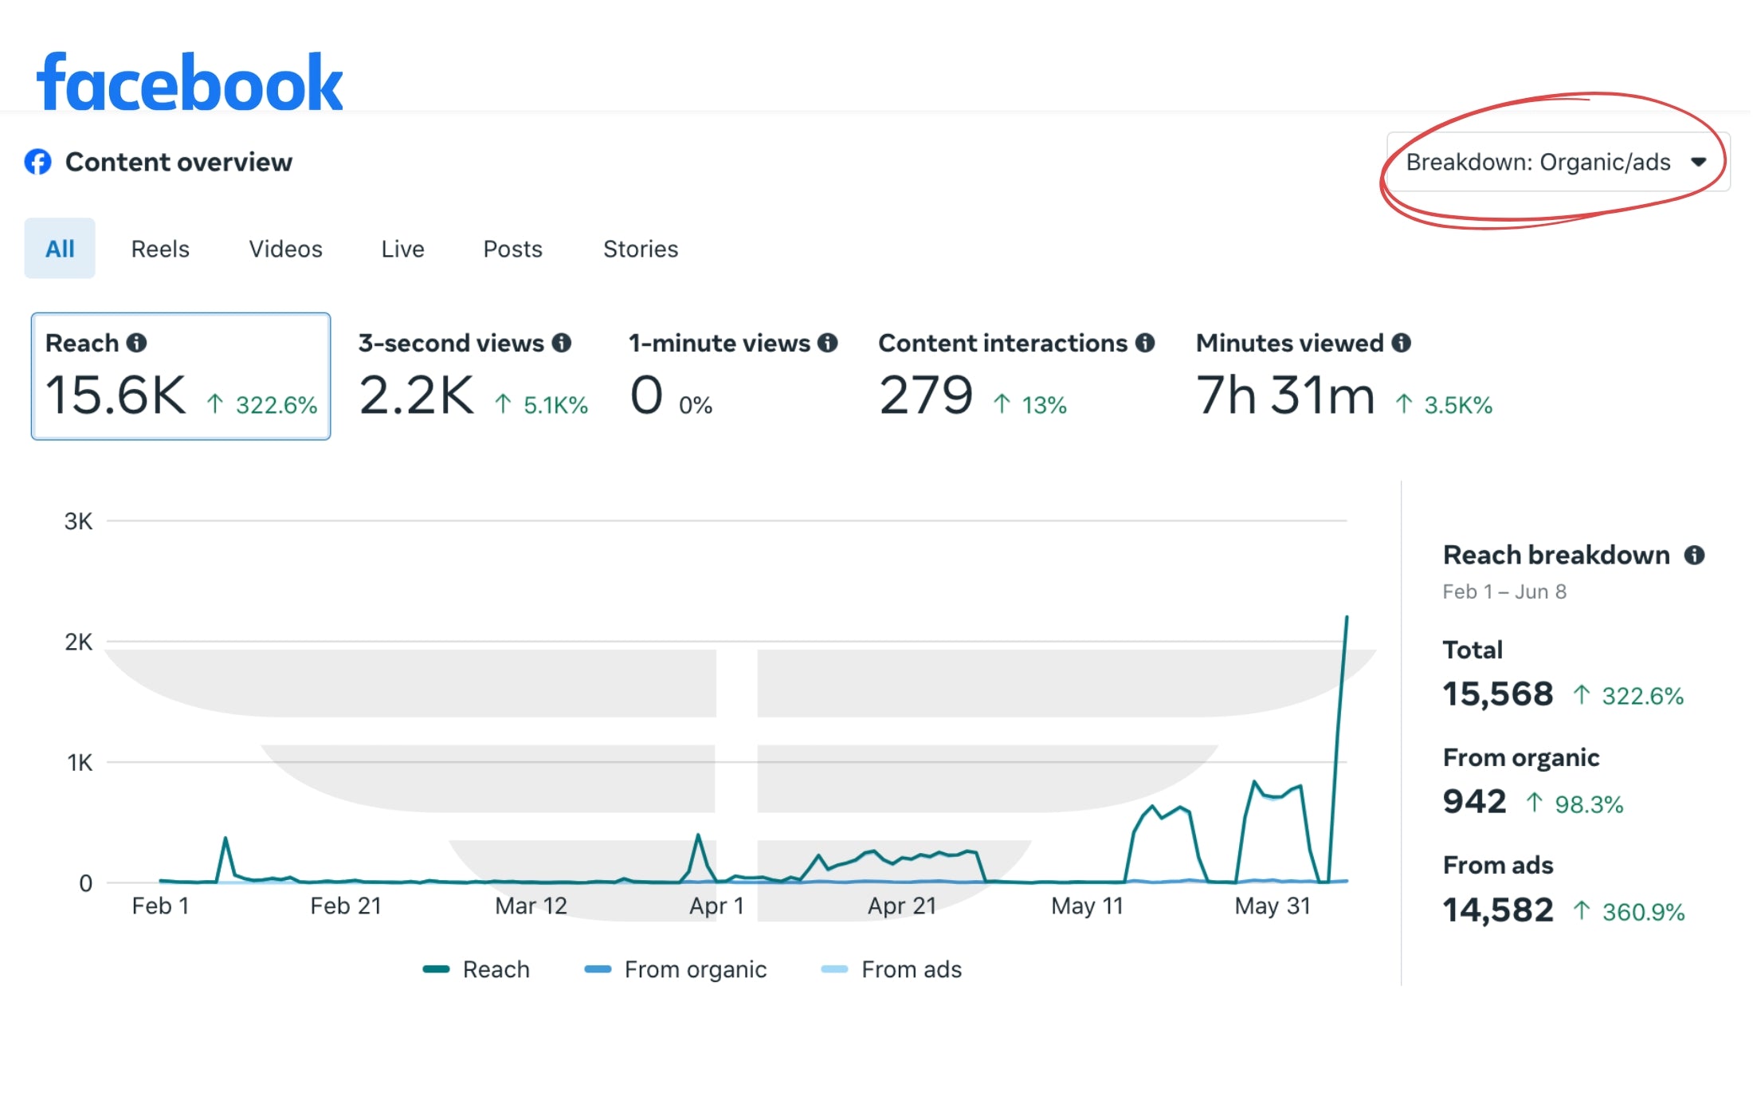This screenshot has height=1116, width=1753.
Task: Open the Live tab
Action: click(x=402, y=249)
